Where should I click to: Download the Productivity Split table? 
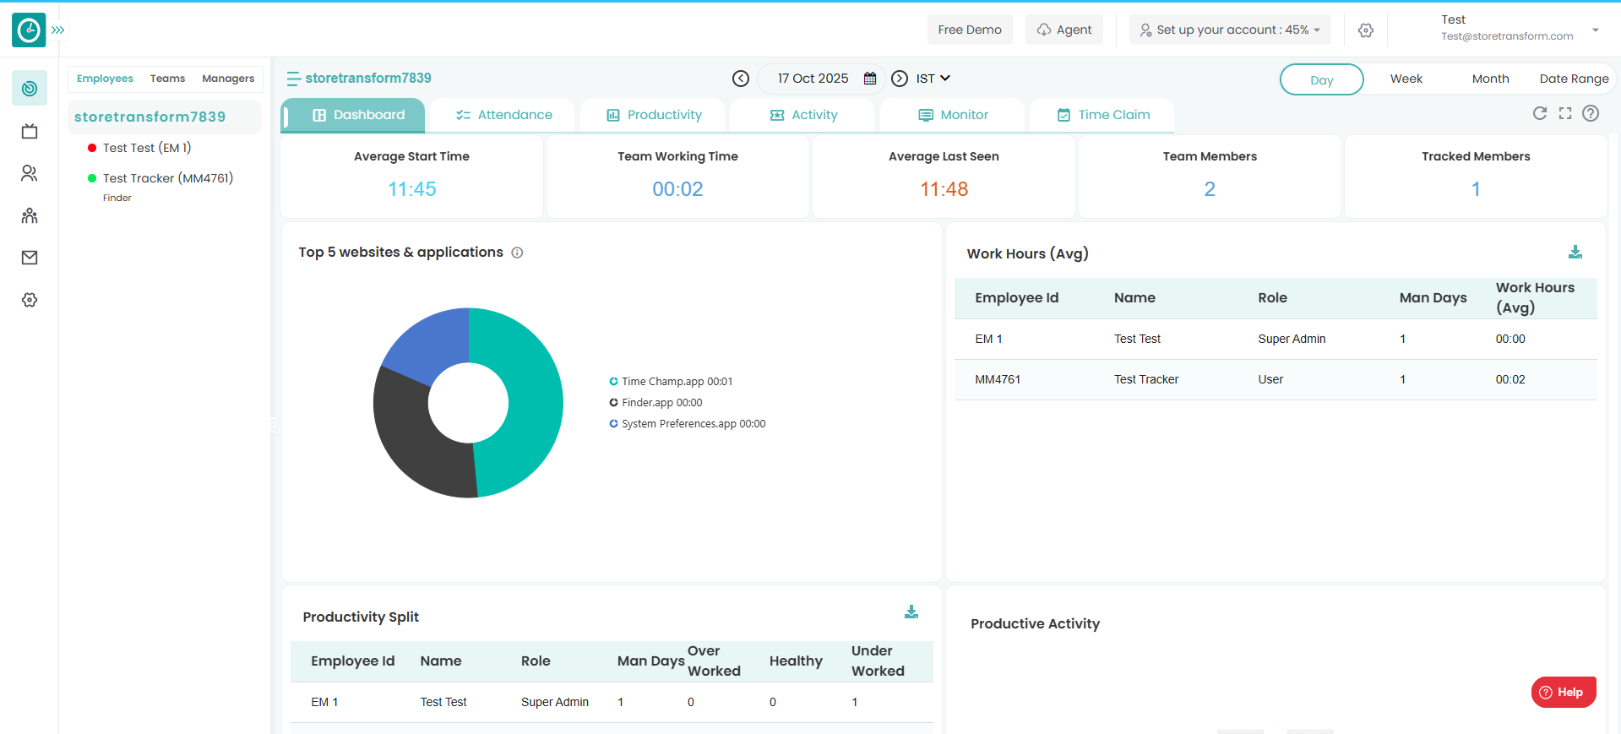pyautogui.click(x=911, y=612)
